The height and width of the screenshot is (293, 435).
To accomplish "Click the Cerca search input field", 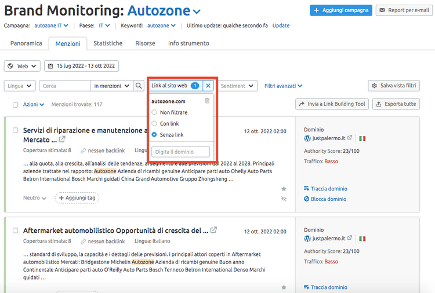I will [65, 86].
